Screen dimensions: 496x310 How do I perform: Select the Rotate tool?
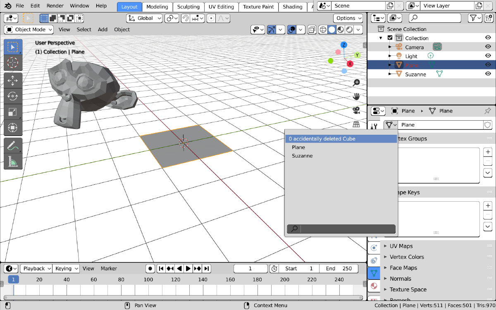pos(13,96)
